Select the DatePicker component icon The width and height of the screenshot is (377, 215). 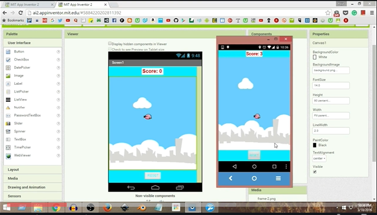(x=8, y=68)
